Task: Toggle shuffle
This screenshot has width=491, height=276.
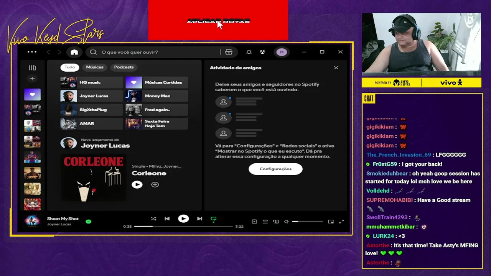Action: click(x=153, y=219)
